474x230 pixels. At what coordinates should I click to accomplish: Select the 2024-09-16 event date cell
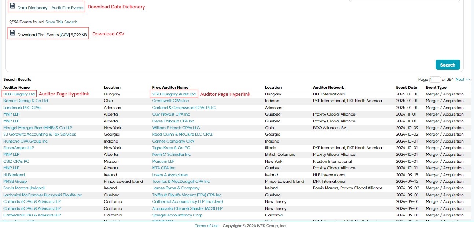tap(407, 181)
